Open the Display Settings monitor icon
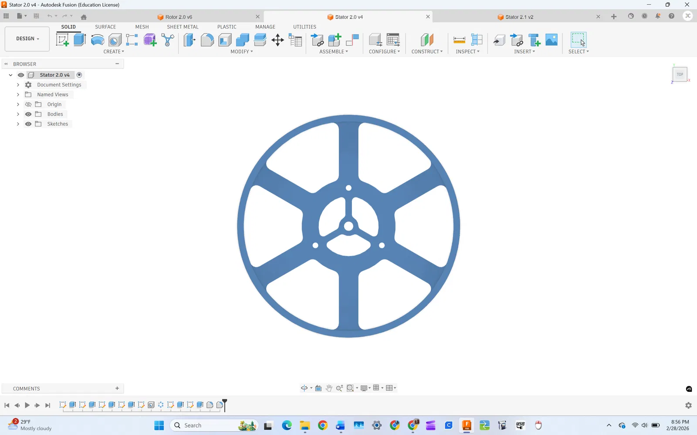This screenshot has width=697, height=435. 364,388
